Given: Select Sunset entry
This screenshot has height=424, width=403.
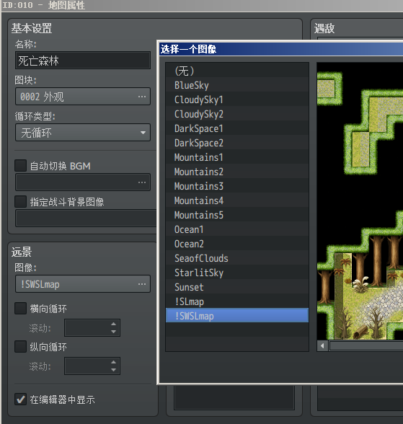Looking at the screenshot, I should tap(237, 287).
